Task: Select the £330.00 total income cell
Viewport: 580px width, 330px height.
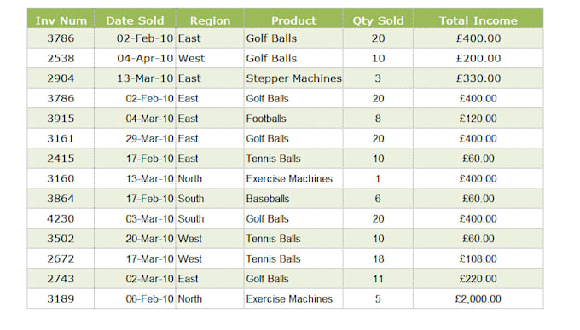Action: click(x=478, y=78)
